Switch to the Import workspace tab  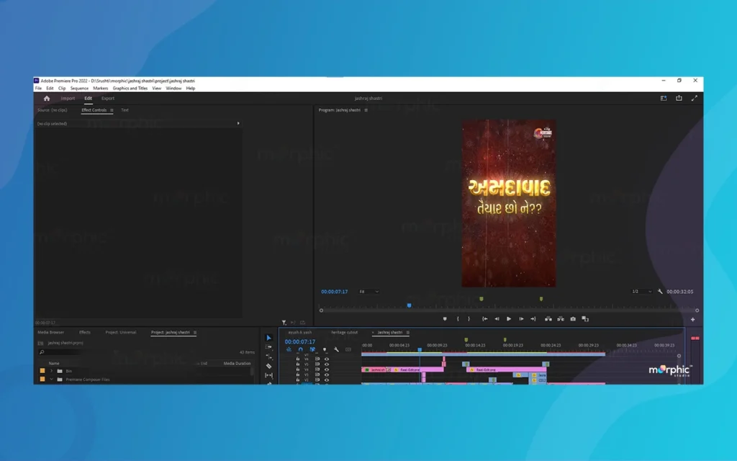68,98
